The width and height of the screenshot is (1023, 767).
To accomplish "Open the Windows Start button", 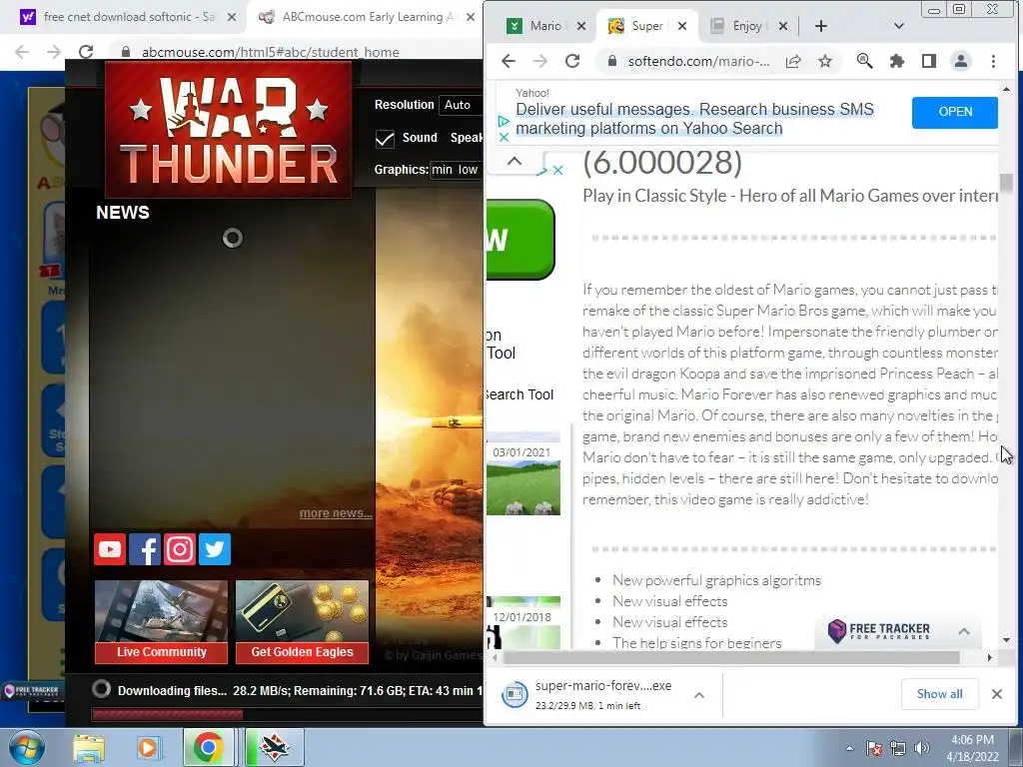I will pyautogui.click(x=25, y=747).
